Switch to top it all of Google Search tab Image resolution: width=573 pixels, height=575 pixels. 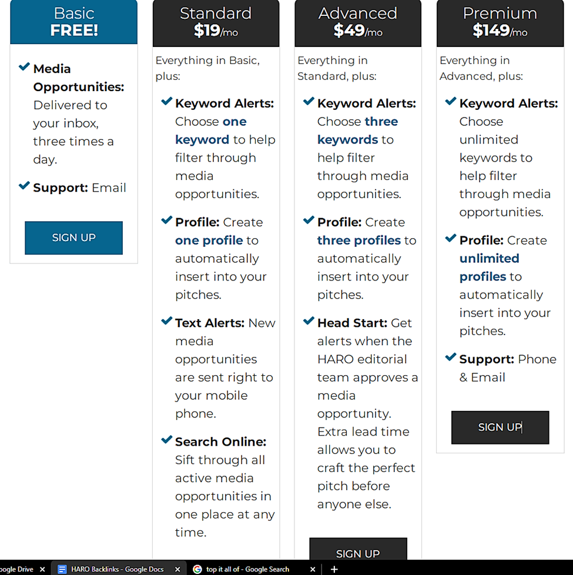[x=247, y=569]
